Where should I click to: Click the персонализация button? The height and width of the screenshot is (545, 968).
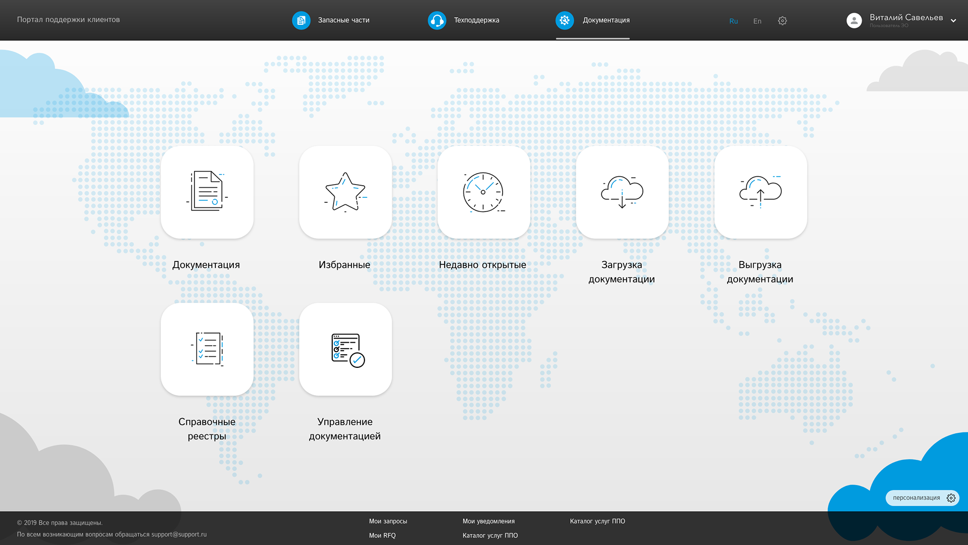click(923, 498)
